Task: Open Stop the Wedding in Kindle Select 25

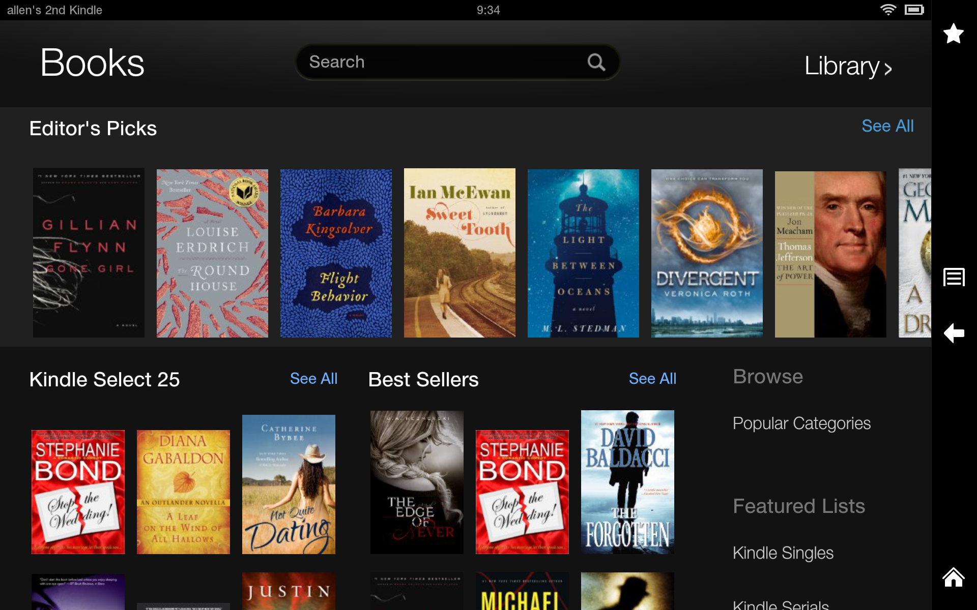Action: [x=78, y=492]
